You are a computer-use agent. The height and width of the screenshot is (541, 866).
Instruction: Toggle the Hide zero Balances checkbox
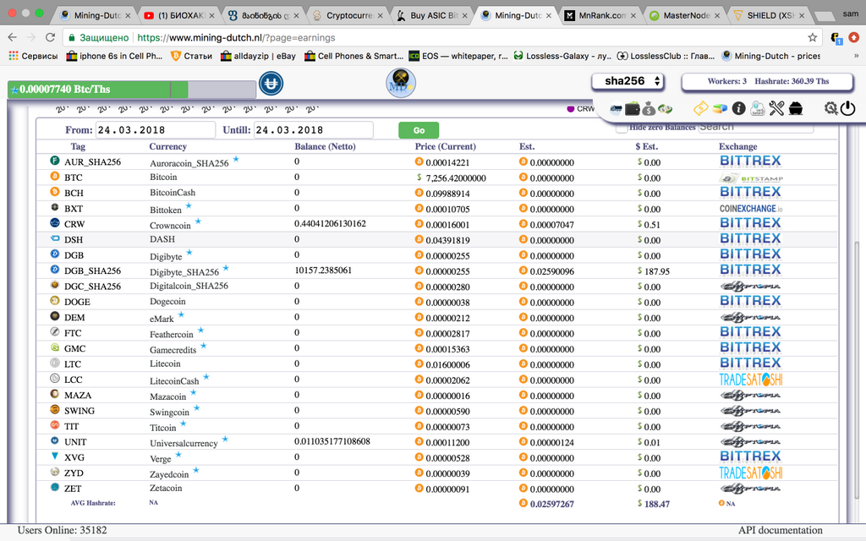[622, 128]
